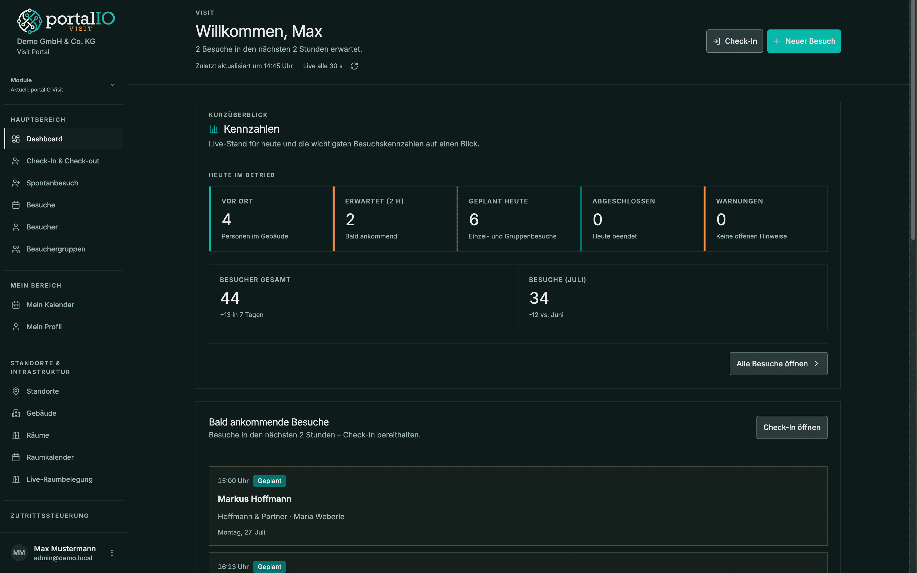Click the '+13 in 7 Tagen' trend text
Image resolution: width=917 pixels, height=573 pixels.
coord(242,315)
